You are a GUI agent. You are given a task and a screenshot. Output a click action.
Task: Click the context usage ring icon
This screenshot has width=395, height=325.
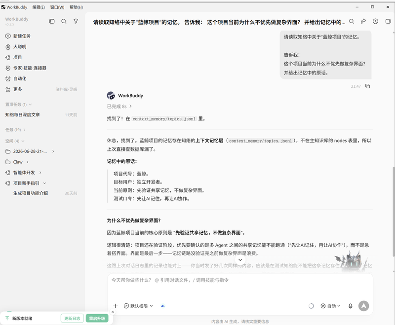click(311, 306)
